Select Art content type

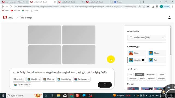[x=157, y=60]
